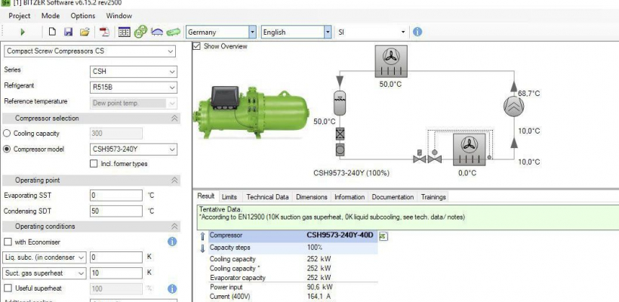Open the Project menu

coord(20,16)
